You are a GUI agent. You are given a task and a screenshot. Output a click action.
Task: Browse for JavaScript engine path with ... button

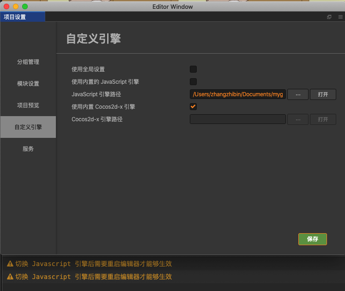pos(298,94)
